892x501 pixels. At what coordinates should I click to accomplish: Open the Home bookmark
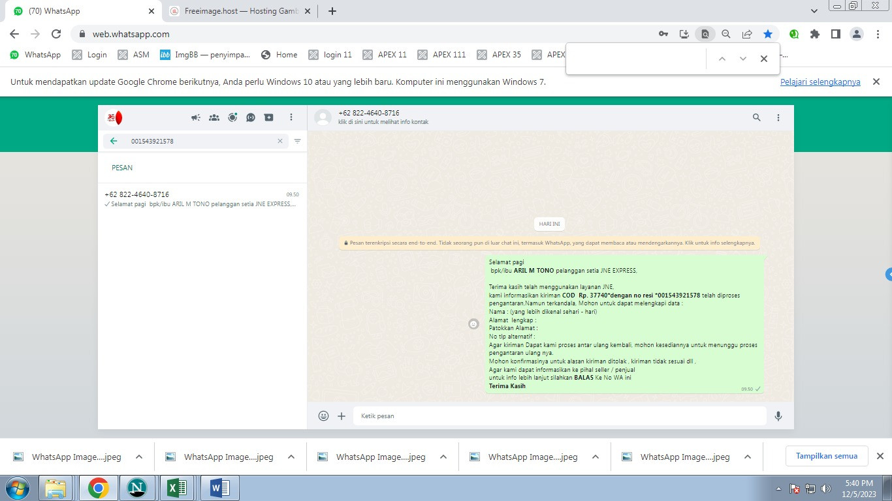[x=279, y=55]
